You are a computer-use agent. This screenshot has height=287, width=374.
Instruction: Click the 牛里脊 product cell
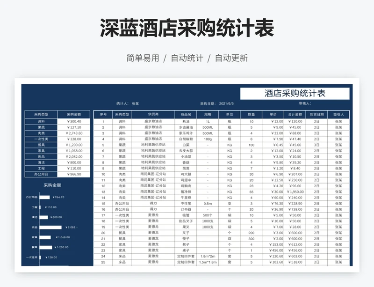186,198
